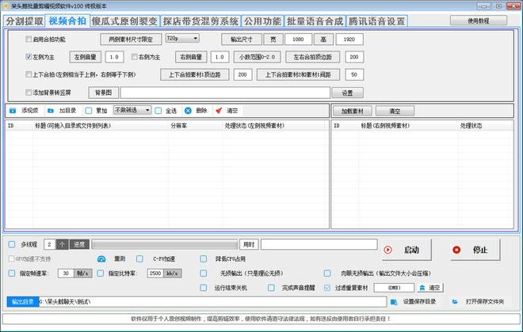Toggle the 多线程 checkbox
The width and height of the screenshot is (523, 332).
coord(12,244)
